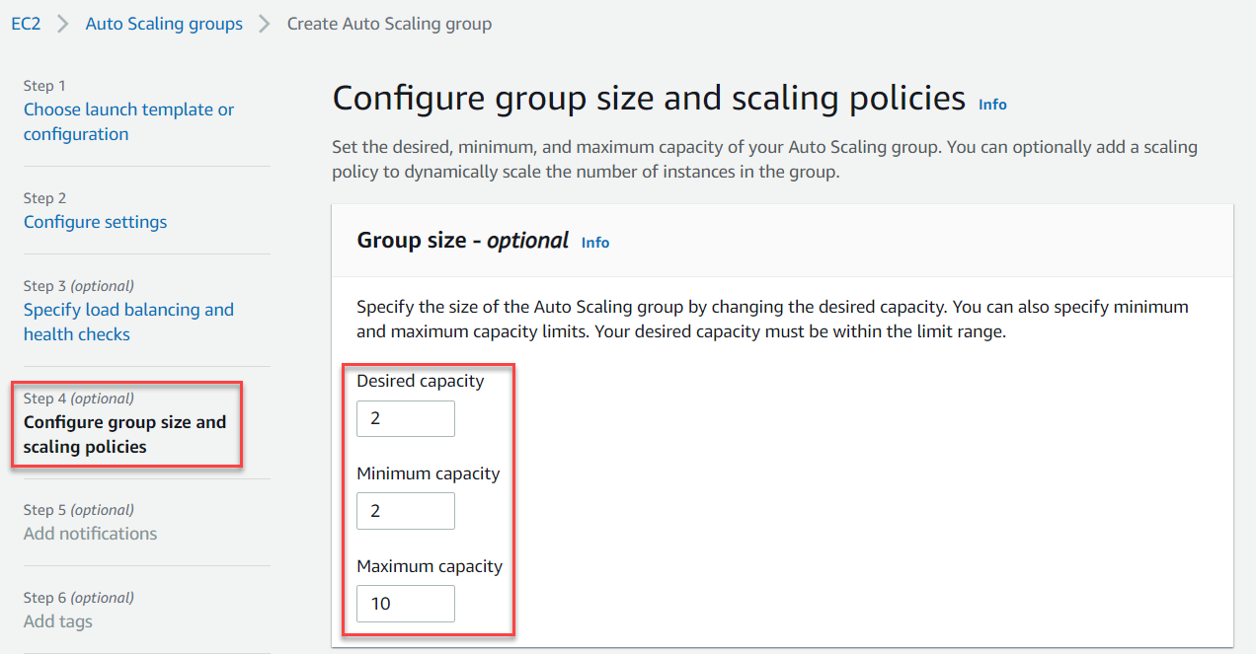The height and width of the screenshot is (654, 1256).
Task: Open Info link next to page heading
Action: pyautogui.click(x=992, y=104)
